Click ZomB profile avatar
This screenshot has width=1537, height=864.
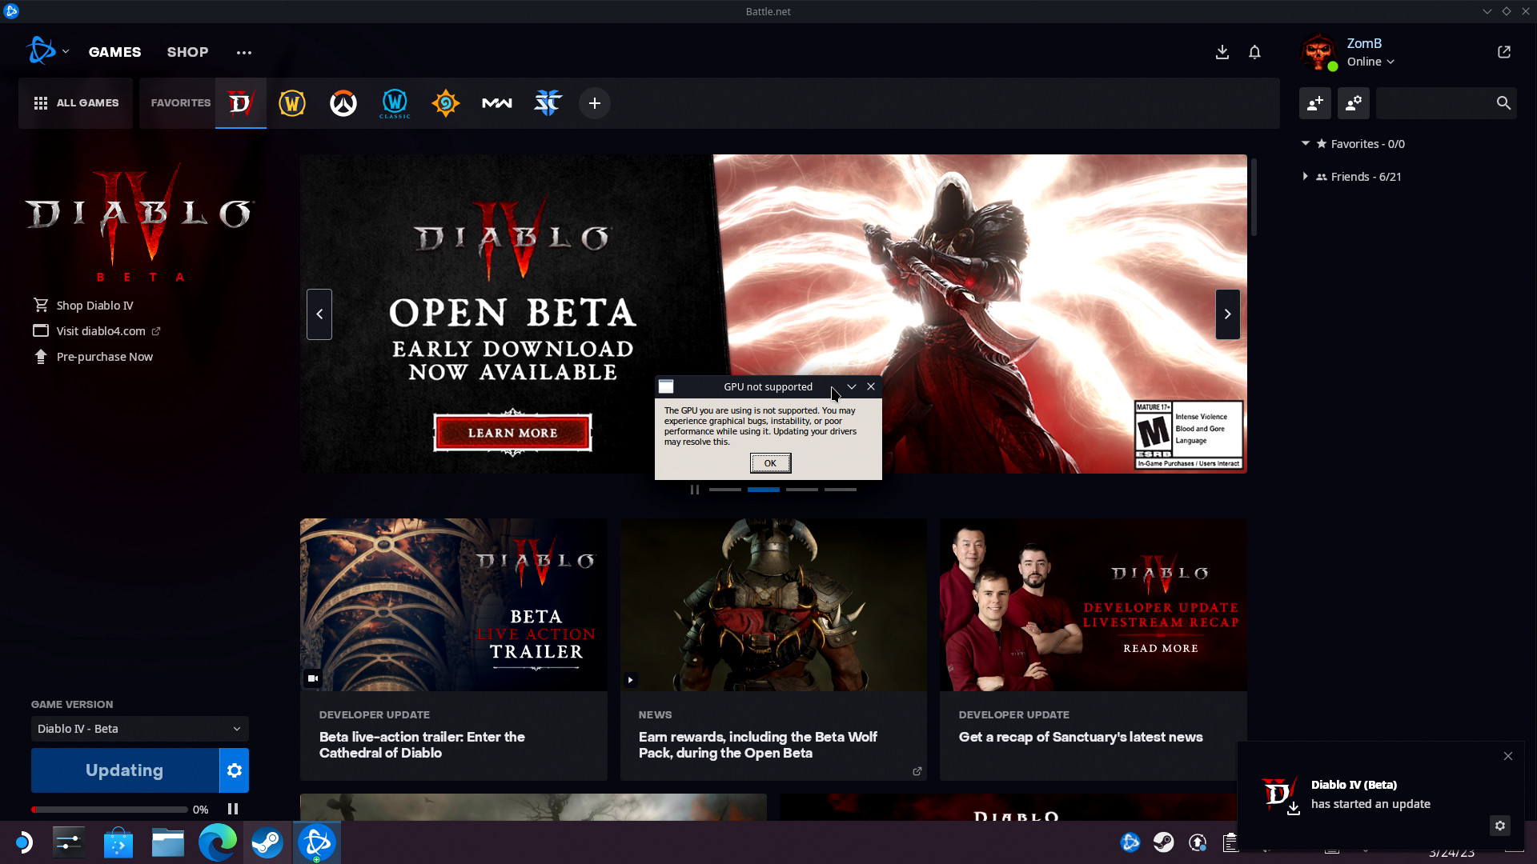coord(1319,52)
